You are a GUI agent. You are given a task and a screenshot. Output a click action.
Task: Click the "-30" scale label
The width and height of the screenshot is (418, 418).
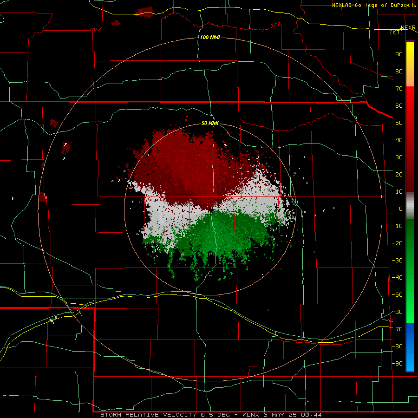coord(397,261)
